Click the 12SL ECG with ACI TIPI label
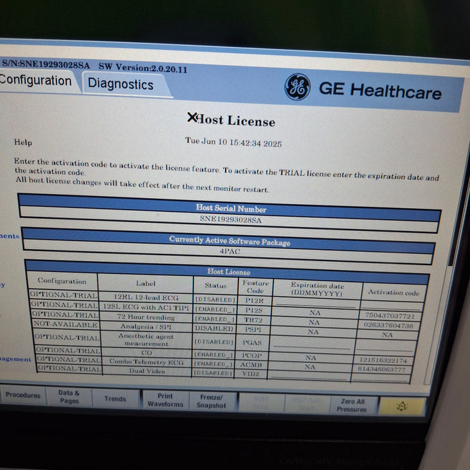Viewport: 470px width, 470px height. (x=146, y=308)
